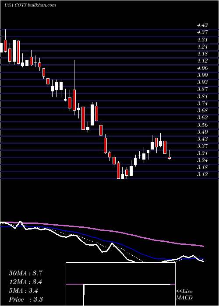Viewport: 219px width, 306px height.
Task: Click the 3.18 price axis label
Action: coord(202,167)
